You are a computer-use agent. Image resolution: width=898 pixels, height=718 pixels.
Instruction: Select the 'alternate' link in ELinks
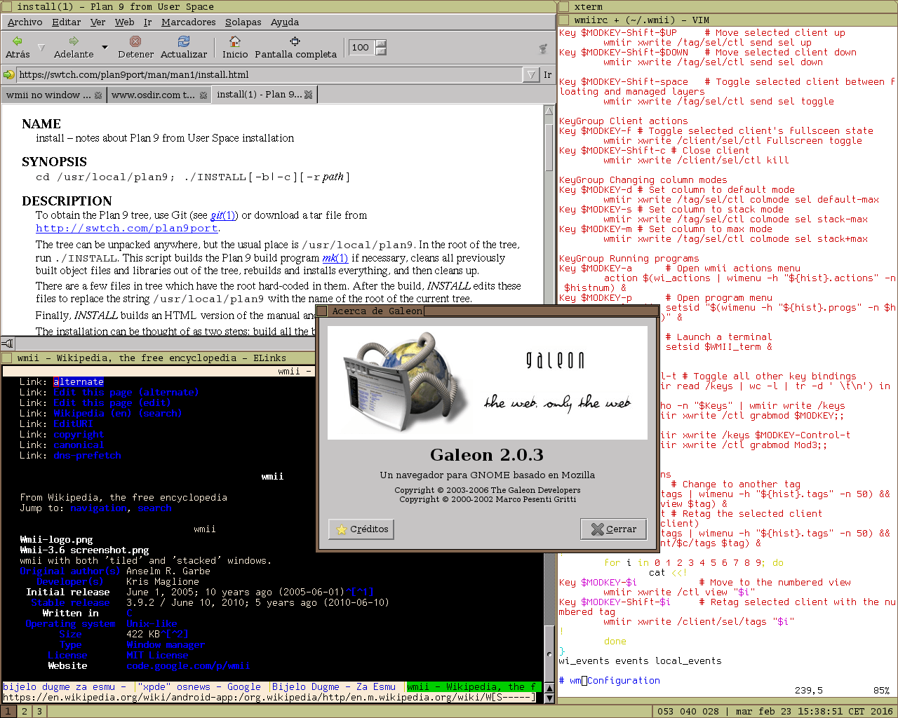(79, 382)
